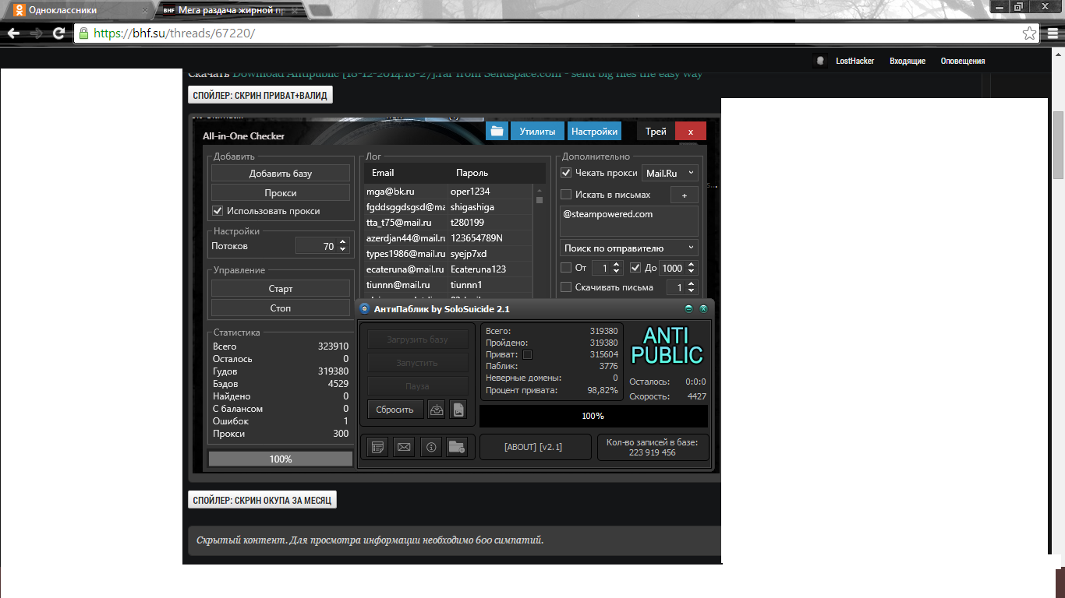
Task: Click the АнтиПаблик black 100% progress bar
Action: pyautogui.click(x=593, y=416)
